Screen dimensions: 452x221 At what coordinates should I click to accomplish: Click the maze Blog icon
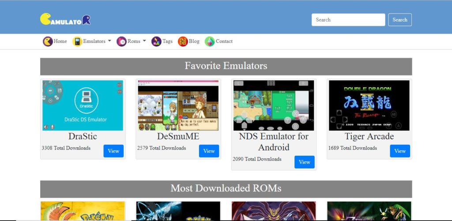(183, 41)
